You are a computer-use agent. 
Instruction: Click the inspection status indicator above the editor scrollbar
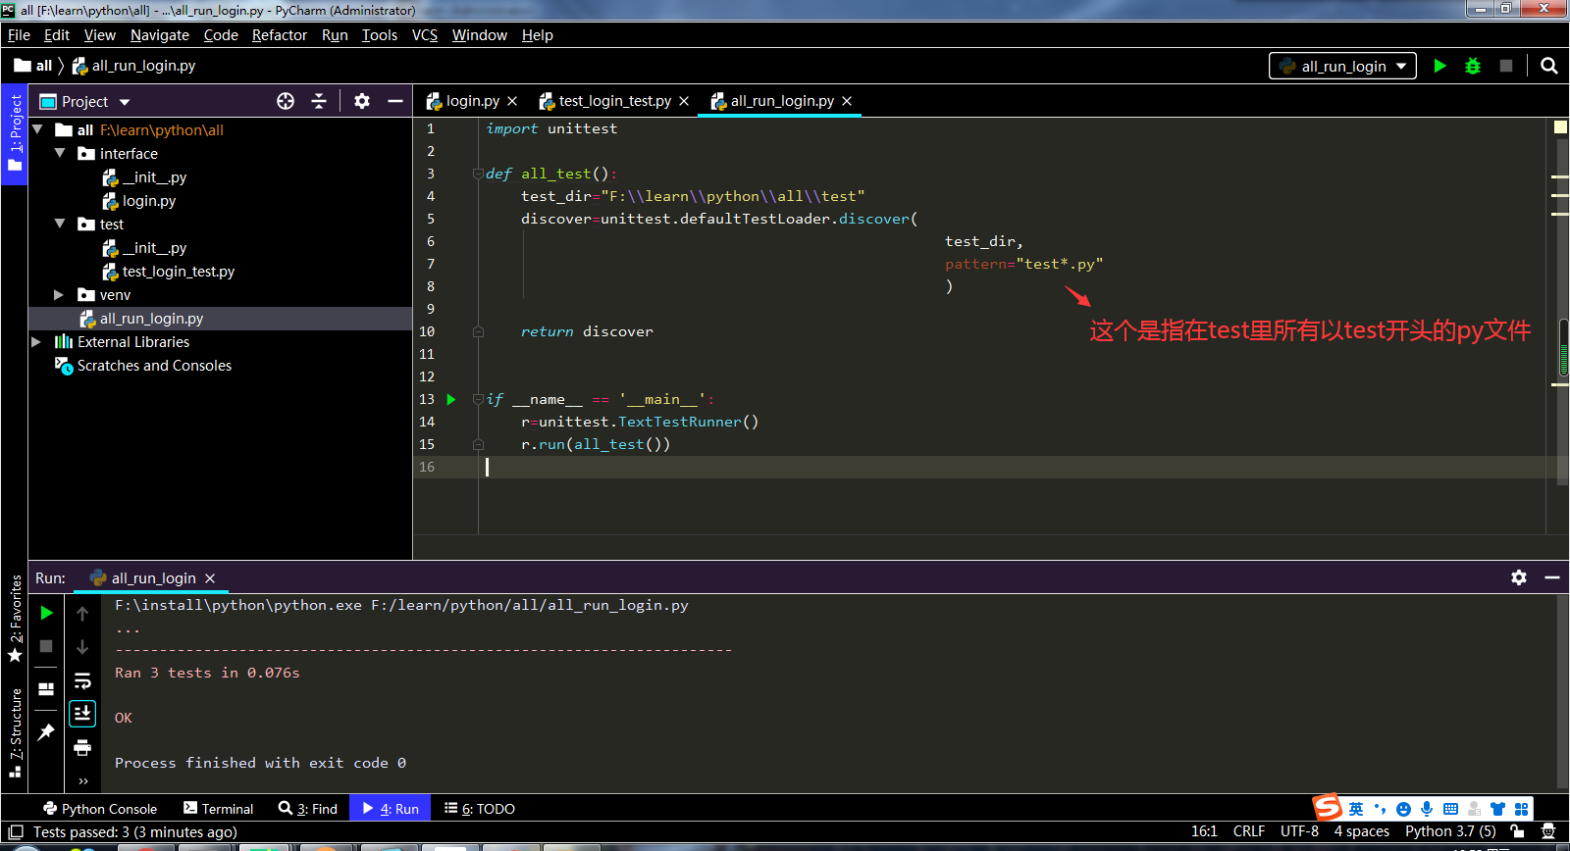click(x=1560, y=127)
